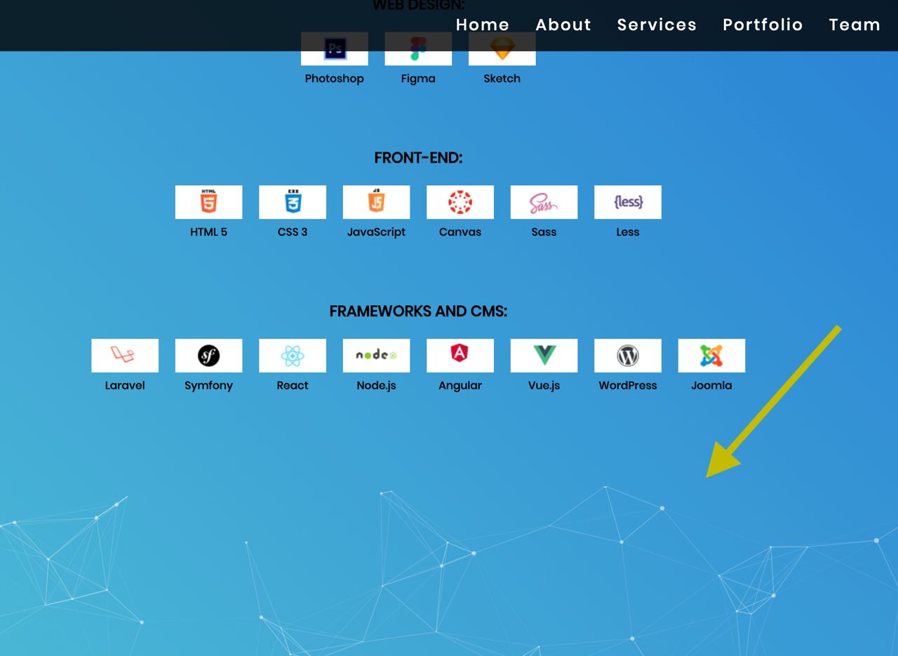
Task: Click the JavaScript shield icon
Action: (377, 202)
